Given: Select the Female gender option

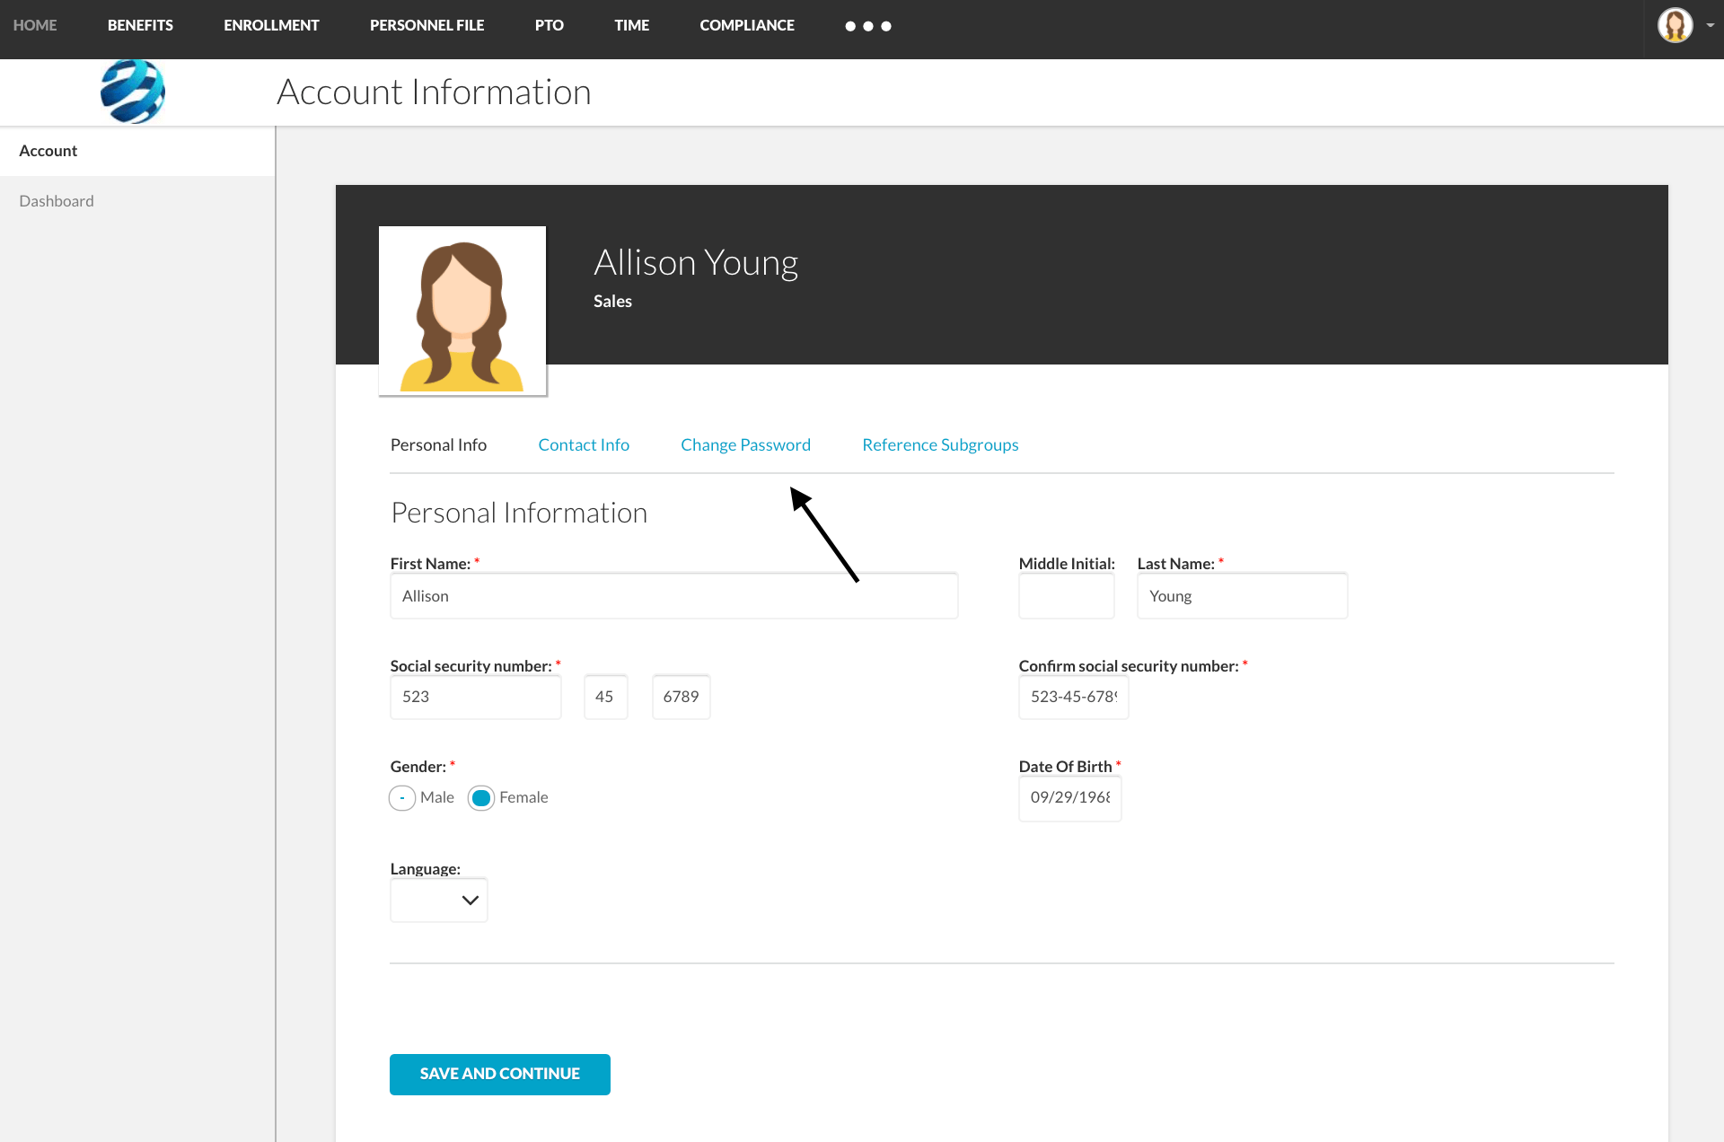Looking at the screenshot, I should 480,797.
